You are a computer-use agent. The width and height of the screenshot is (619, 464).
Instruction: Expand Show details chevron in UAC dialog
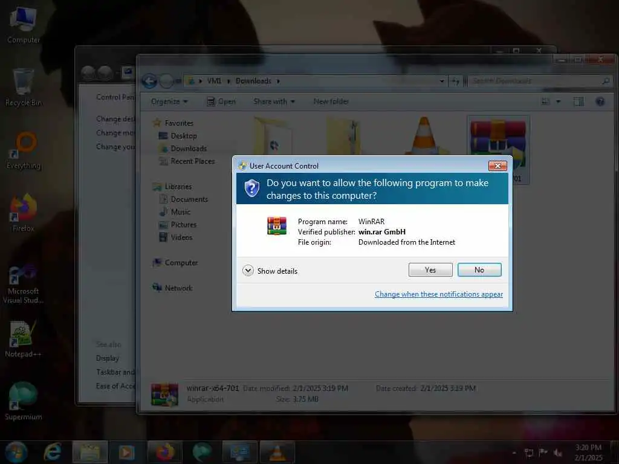[248, 271]
